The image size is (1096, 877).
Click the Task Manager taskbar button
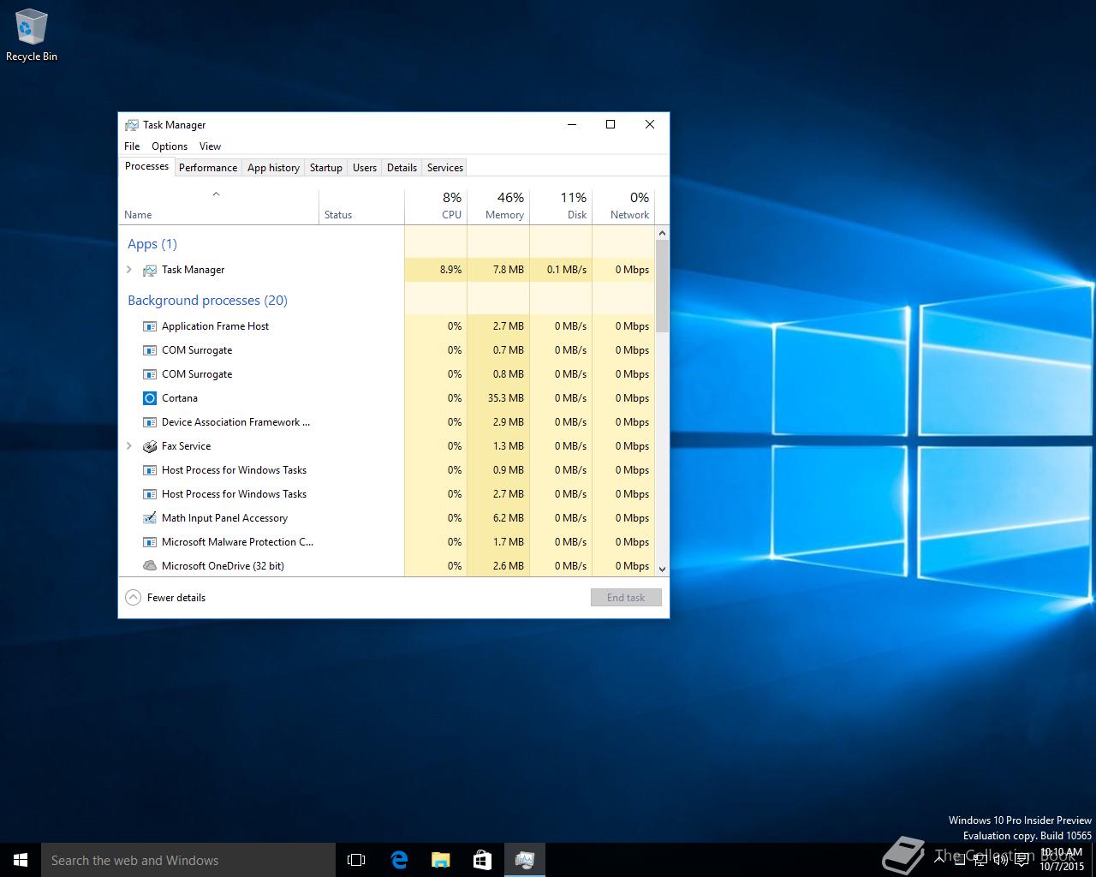click(525, 860)
